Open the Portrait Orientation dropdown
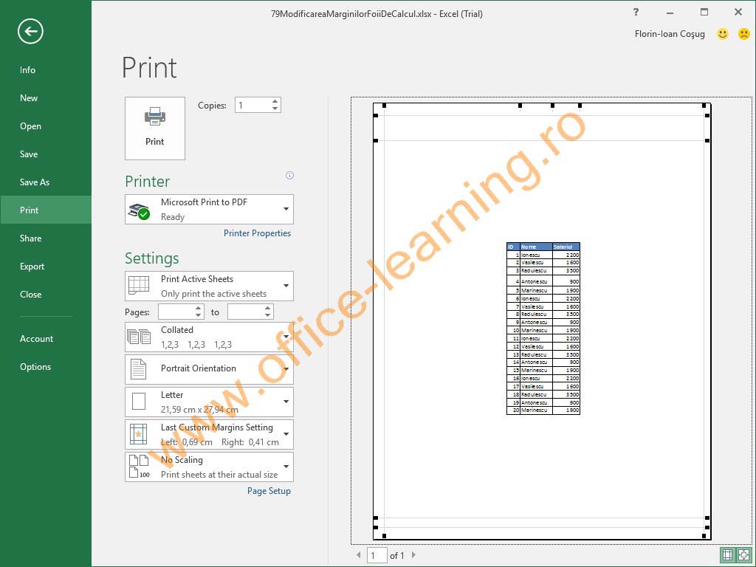Viewport: 756px width, 567px height. (x=209, y=369)
